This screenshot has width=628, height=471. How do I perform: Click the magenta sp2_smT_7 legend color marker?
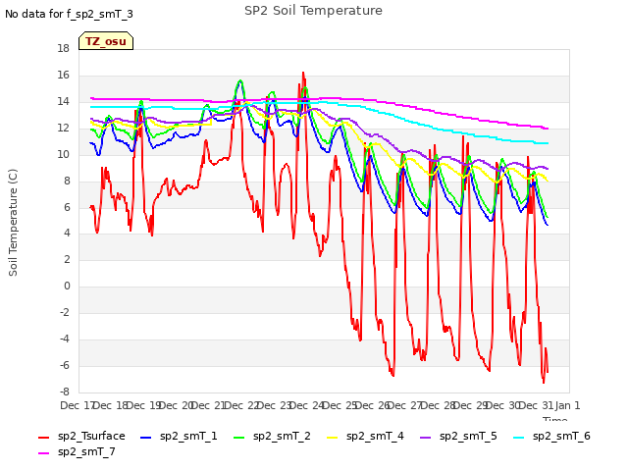click(x=43, y=452)
